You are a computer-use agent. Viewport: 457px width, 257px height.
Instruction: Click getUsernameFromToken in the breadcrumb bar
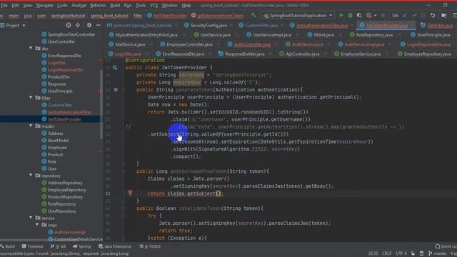point(217,16)
